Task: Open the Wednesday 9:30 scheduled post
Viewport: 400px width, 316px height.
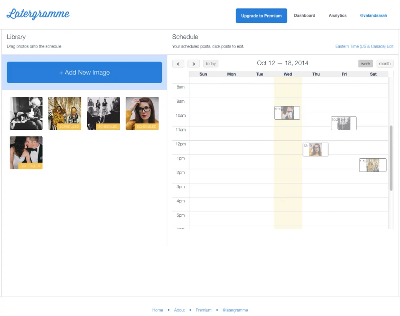Action: [287, 113]
